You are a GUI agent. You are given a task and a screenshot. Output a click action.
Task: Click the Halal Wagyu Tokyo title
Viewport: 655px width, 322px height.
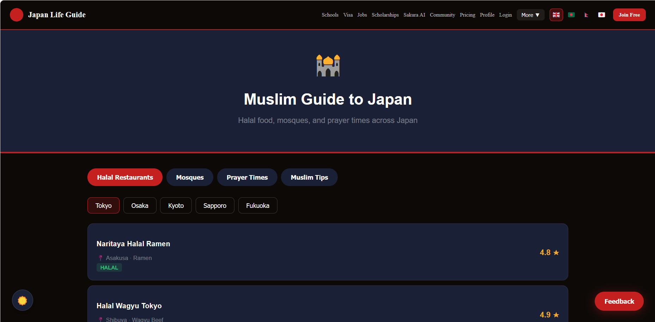129,306
